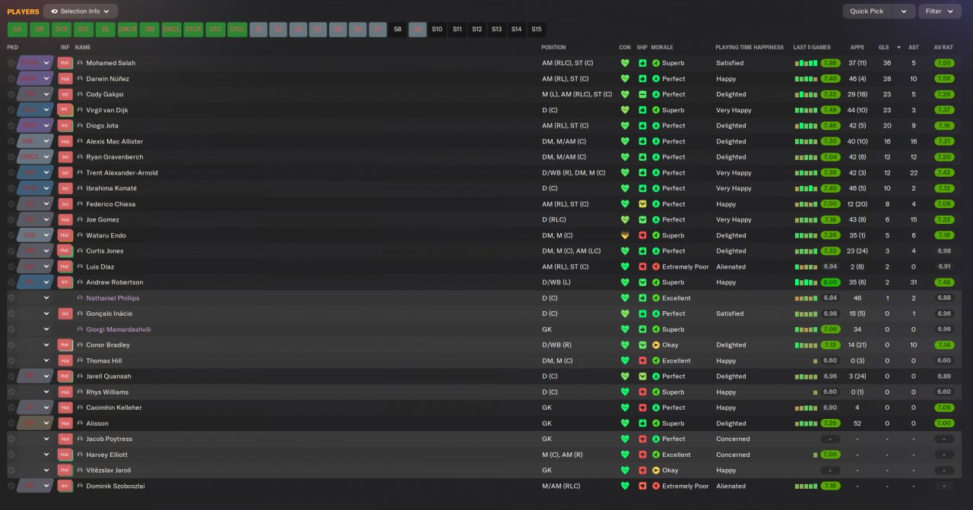Screen dimensions: 973x510
Task: Click the Quick Pick button
Action: pos(867,11)
